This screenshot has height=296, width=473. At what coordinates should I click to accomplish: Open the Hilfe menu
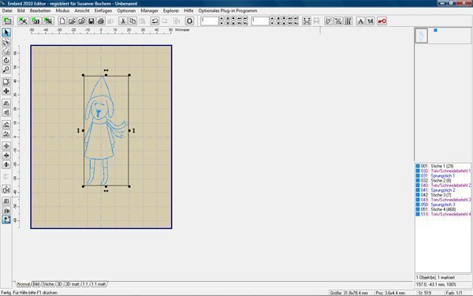click(188, 10)
